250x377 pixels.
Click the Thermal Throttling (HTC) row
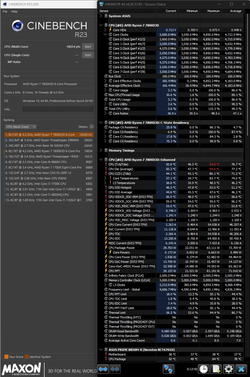tap(171, 317)
